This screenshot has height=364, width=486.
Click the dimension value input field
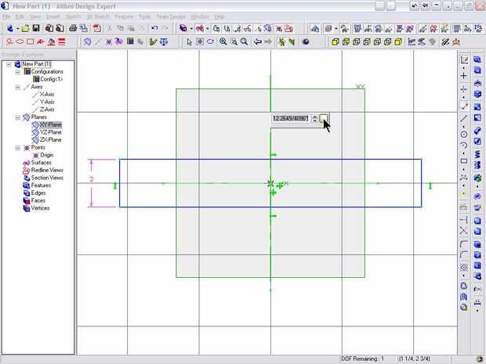point(291,118)
